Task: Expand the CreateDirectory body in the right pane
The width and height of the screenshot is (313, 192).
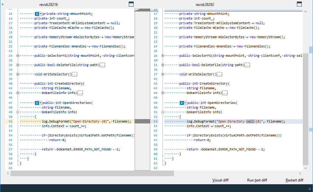Action: [163, 93]
